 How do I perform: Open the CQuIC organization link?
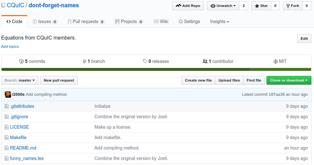click(16, 5)
